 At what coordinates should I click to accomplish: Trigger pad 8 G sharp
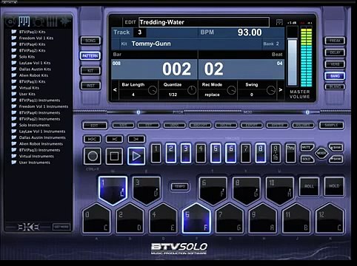(x=247, y=190)
